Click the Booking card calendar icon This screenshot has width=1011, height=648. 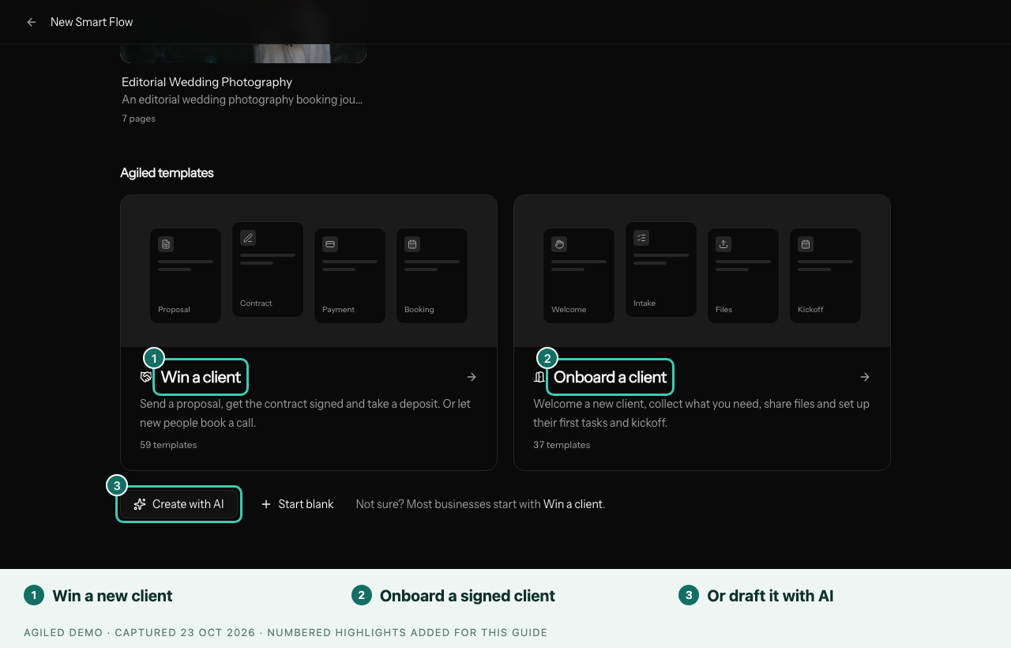[412, 244]
